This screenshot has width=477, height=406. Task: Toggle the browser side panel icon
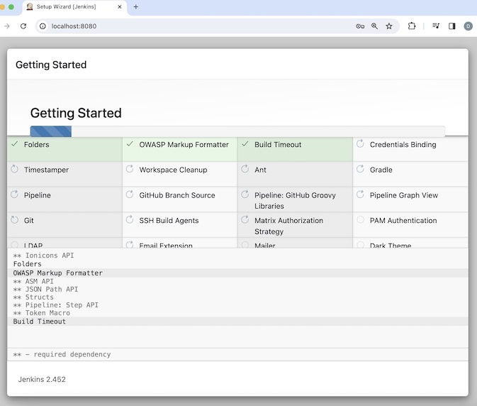[x=452, y=26]
